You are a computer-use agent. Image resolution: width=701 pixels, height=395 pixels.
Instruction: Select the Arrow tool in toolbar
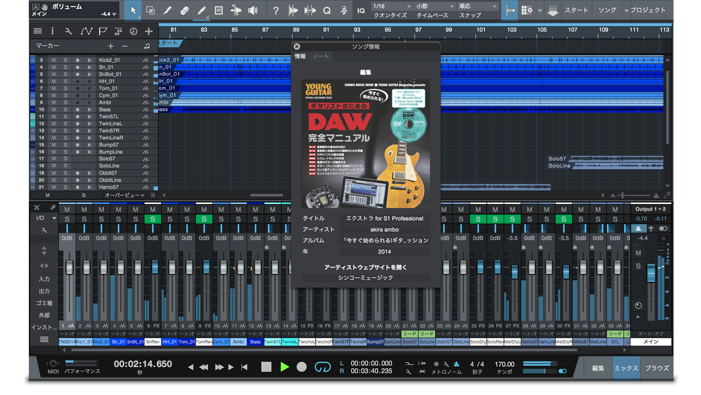pyautogui.click(x=133, y=10)
